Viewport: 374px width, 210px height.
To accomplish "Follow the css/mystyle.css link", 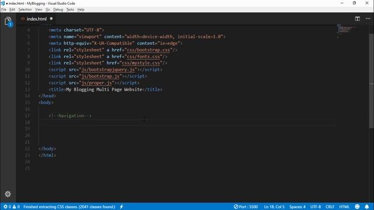I will pyautogui.click(x=141, y=63).
